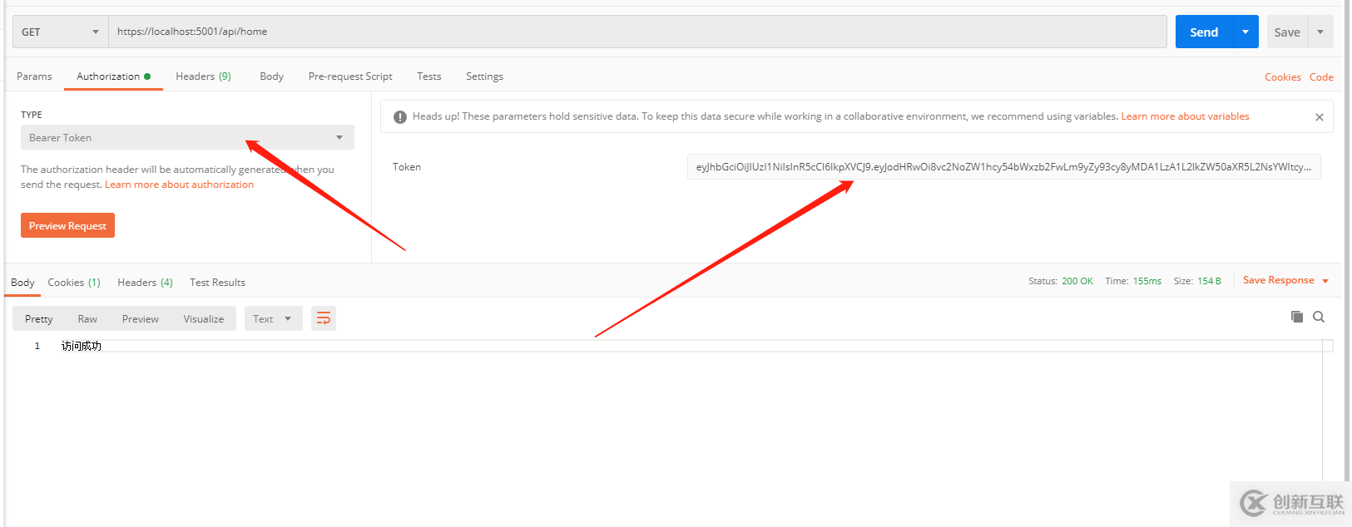Select the response Body tab
Viewport: 1352px width, 527px height.
[x=22, y=283]
